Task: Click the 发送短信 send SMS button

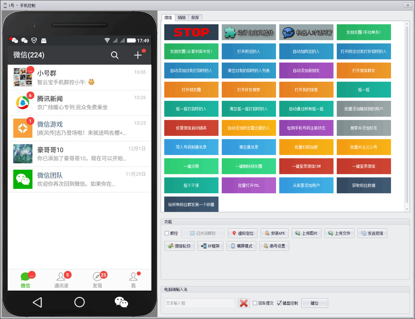Action: (x=372, y=233)
